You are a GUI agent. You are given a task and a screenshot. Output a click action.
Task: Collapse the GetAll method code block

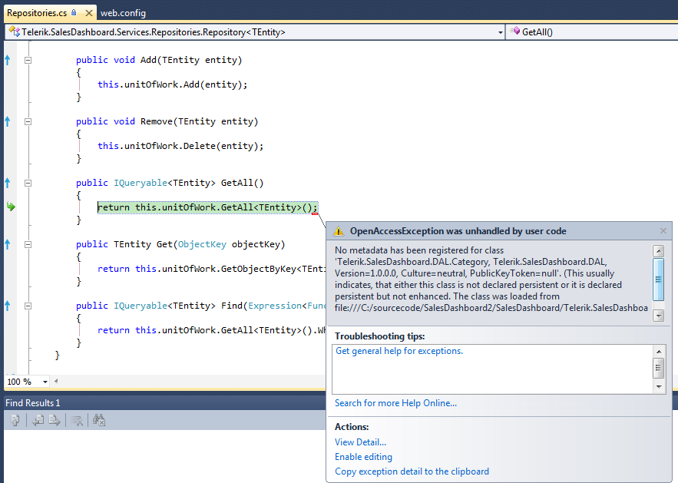[x=28, y=183]
